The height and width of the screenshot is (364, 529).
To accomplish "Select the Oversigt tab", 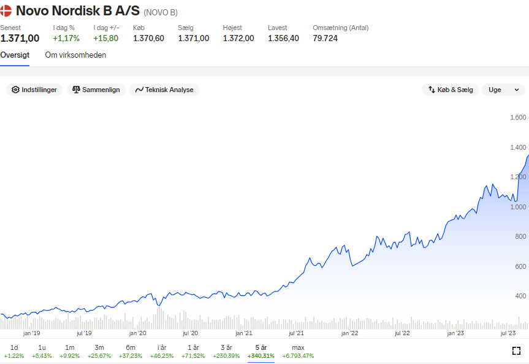I will point(15,55).
